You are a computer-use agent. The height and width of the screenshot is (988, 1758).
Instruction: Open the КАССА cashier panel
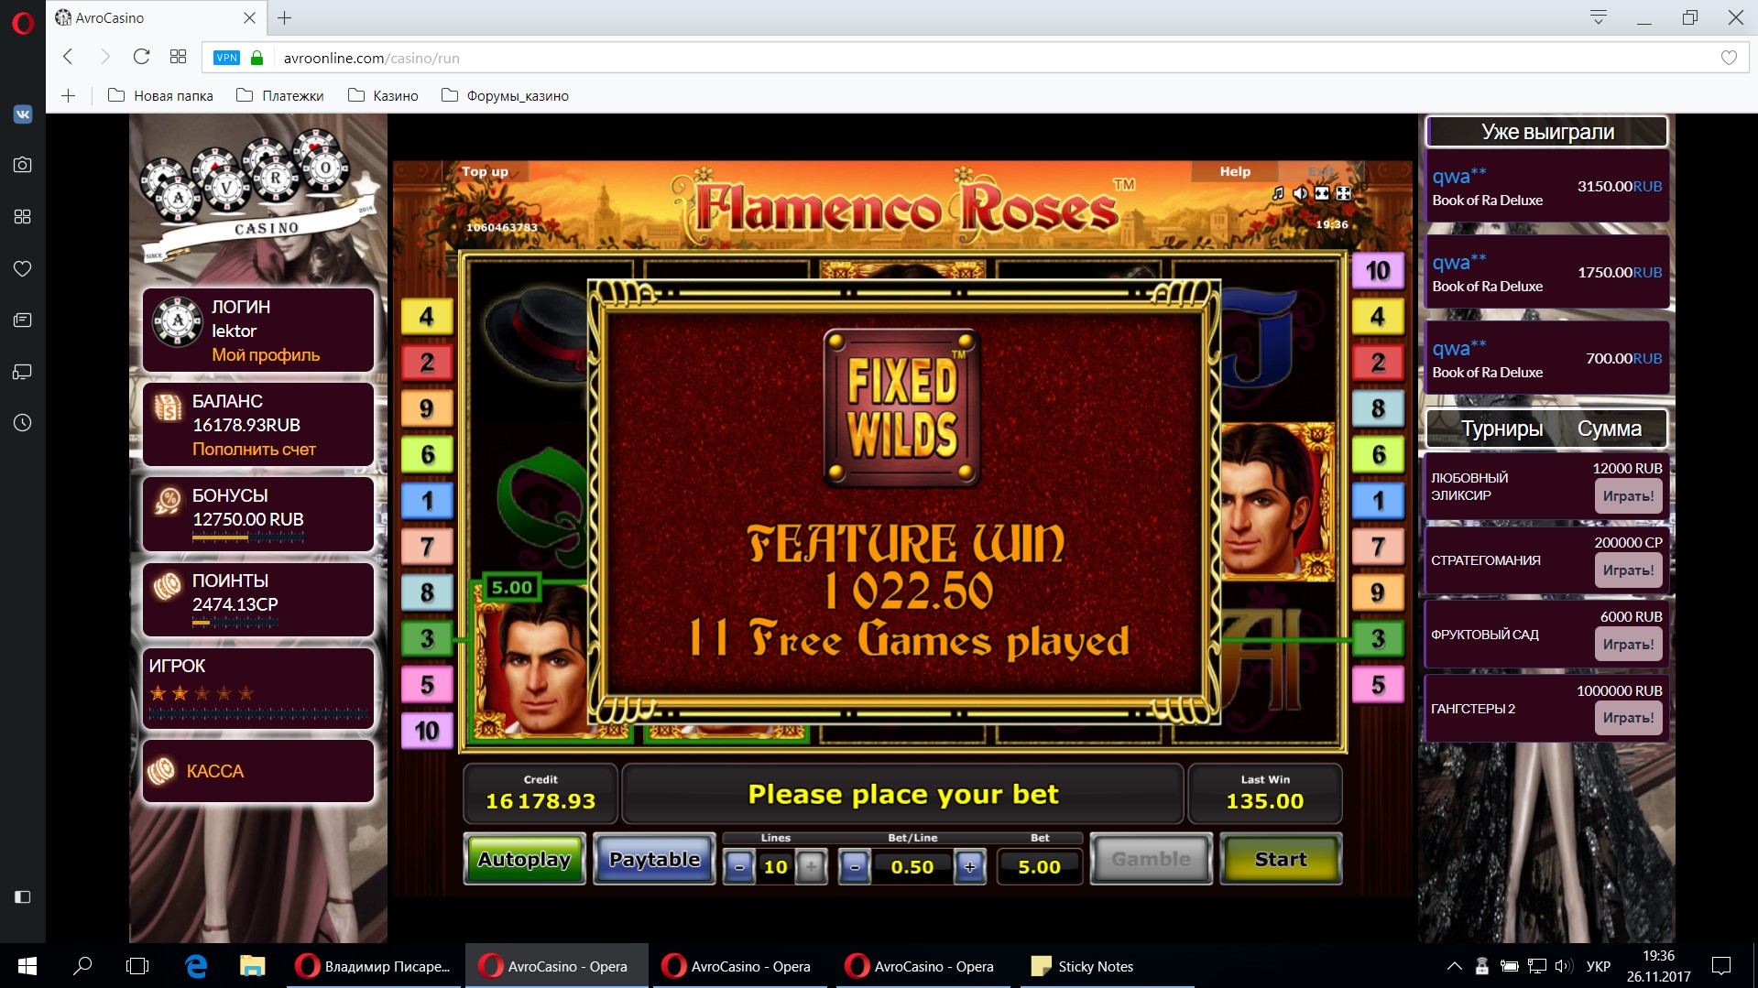pyautogui.click(x=258, y=771)
